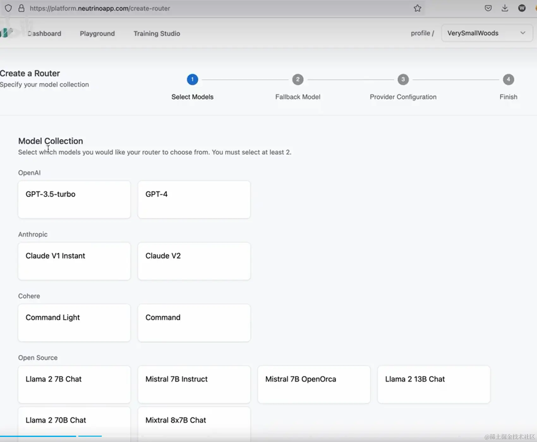The height and width of the screenshot is (442, 537).
Task: Click the shield tracking protection icon
Action: click(x=9, y=8)
